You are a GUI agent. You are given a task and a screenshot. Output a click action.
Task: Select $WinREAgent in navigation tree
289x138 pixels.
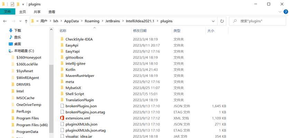28,78
